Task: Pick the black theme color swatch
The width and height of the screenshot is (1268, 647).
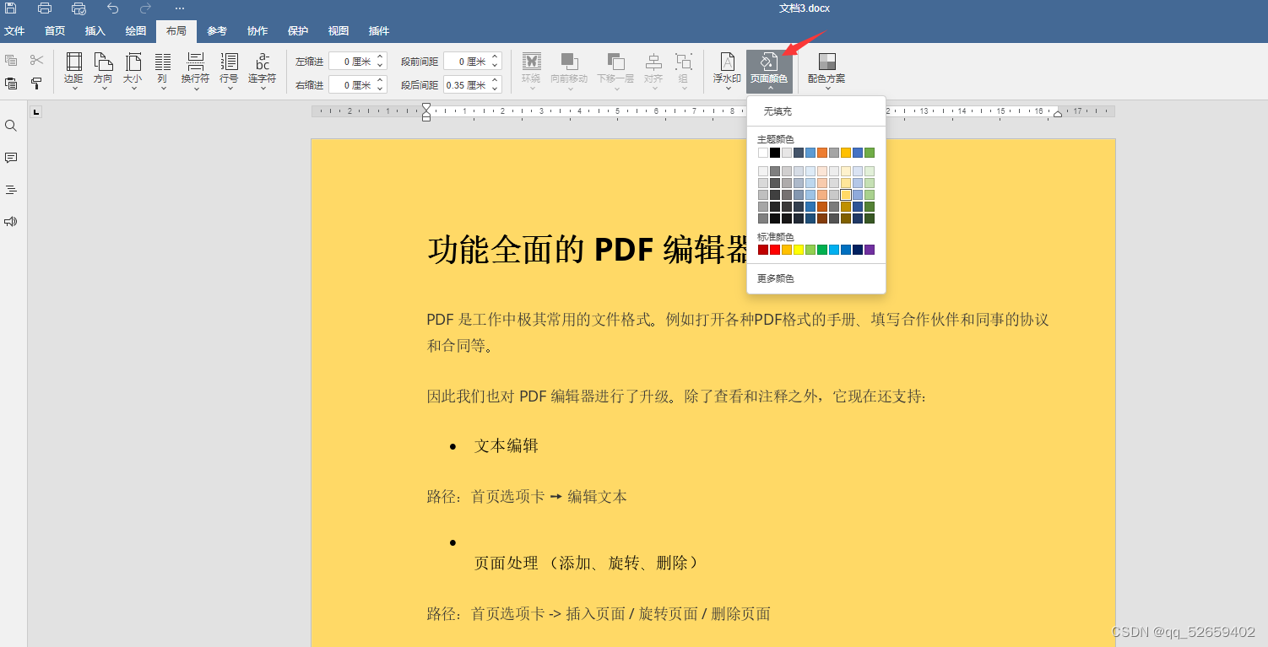Action: tap(775, 153)
